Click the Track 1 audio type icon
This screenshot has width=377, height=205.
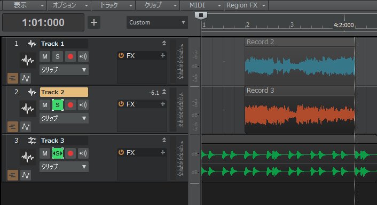click(x=32, y=44)
